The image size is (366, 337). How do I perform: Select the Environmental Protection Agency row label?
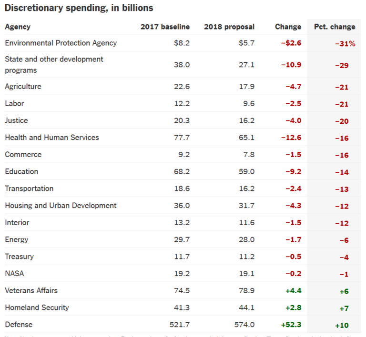point(61,43)
